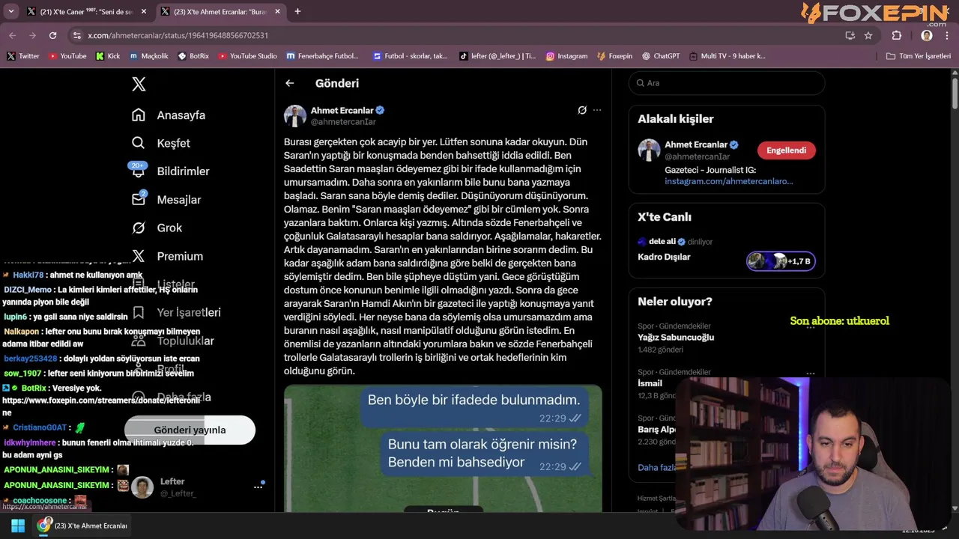Click the bell icon with 20+ badge
This screenshot has height=539, width=959.
(x=139, y=171)
